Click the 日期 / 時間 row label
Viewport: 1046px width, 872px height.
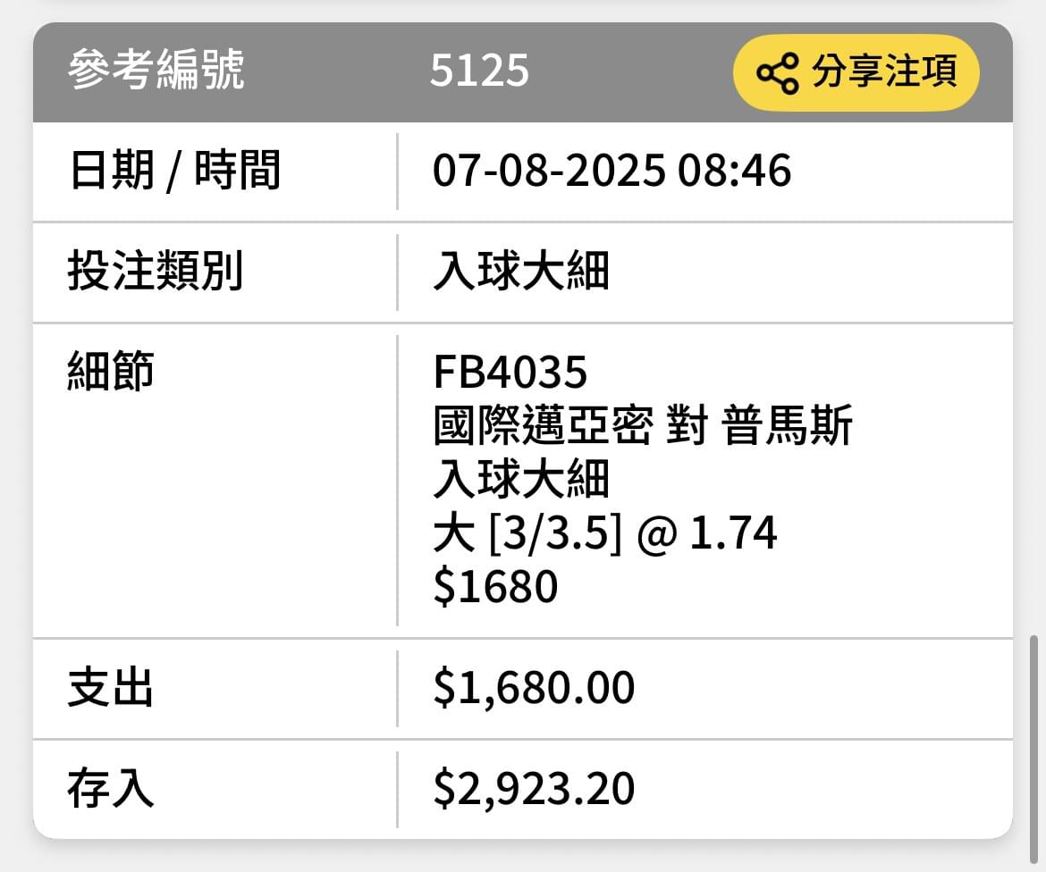pyautogui.click(x=174, y=171)
